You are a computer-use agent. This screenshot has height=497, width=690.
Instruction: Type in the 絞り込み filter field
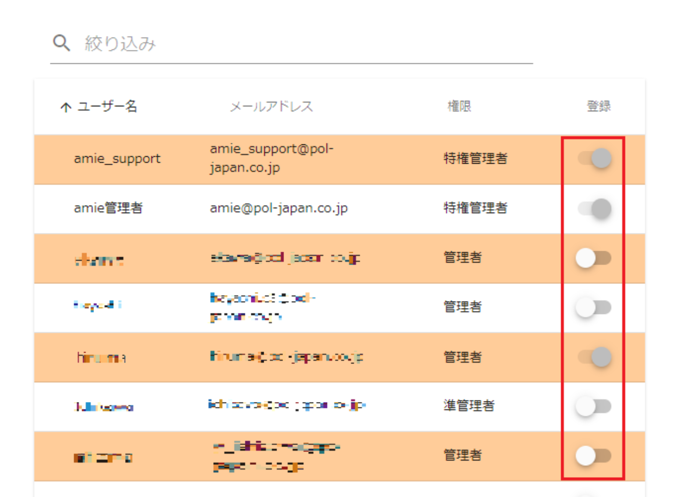click(x=306, y=44)
